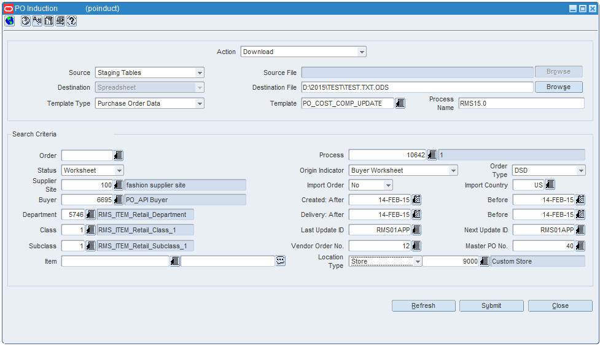Click the Last Update ID field with RMS01APP
The height and width of the screenshot is (346, 600).
point(380,230)
